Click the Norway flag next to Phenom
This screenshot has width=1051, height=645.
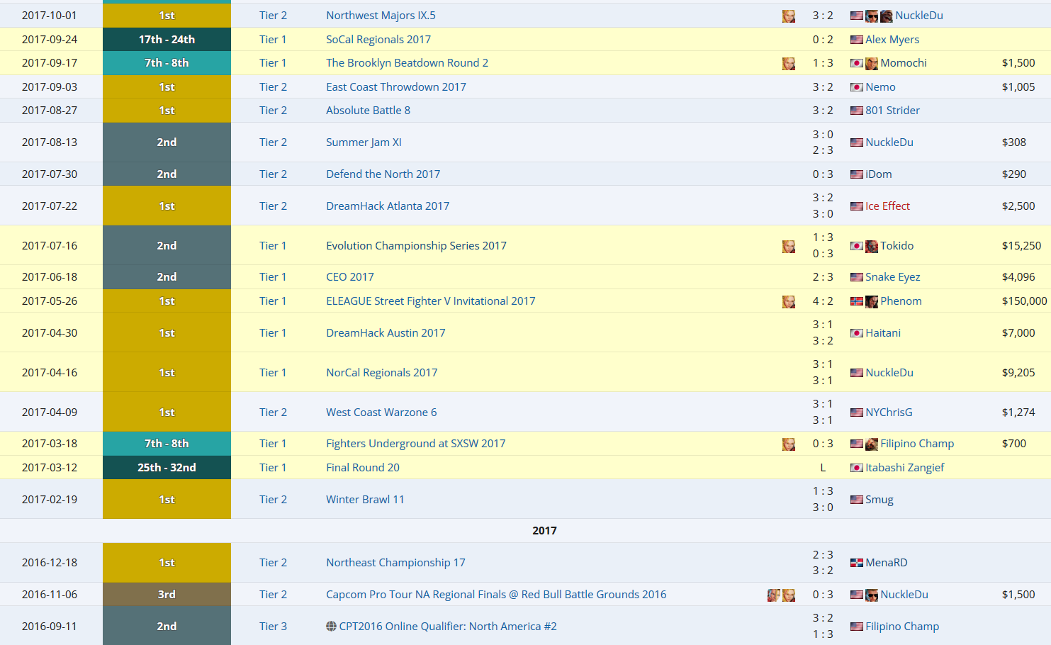click(857, 301)
